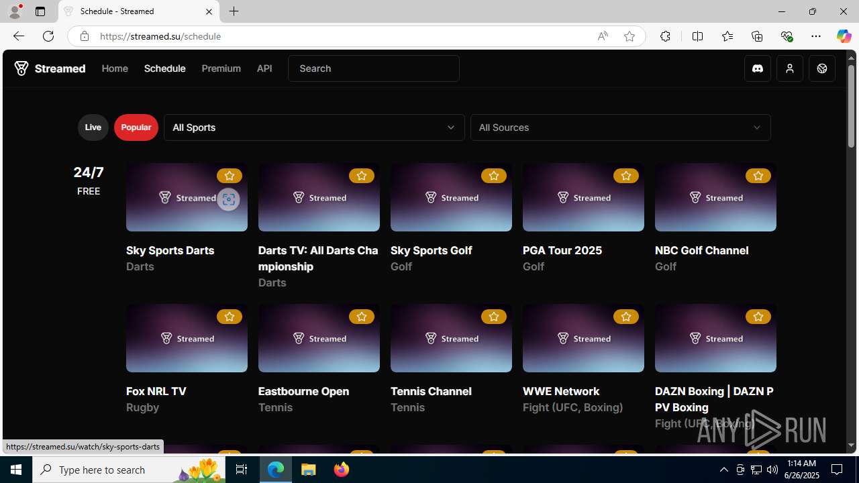Open WWE Network title link
The width and height of the screenshot is (859, 483).
[561, 391]
